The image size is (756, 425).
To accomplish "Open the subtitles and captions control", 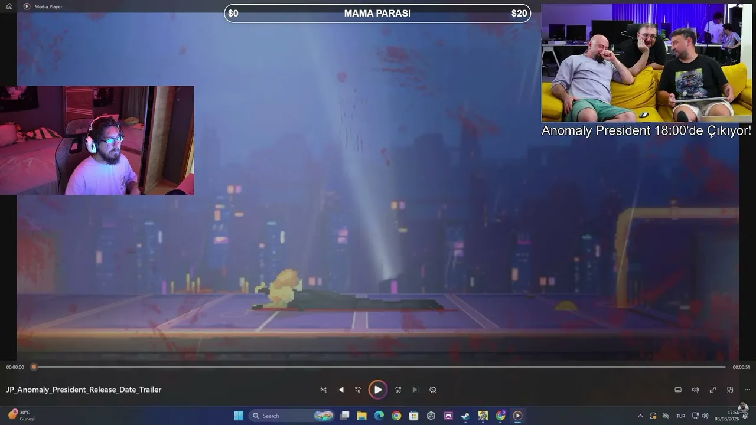I will coord(678,390).
